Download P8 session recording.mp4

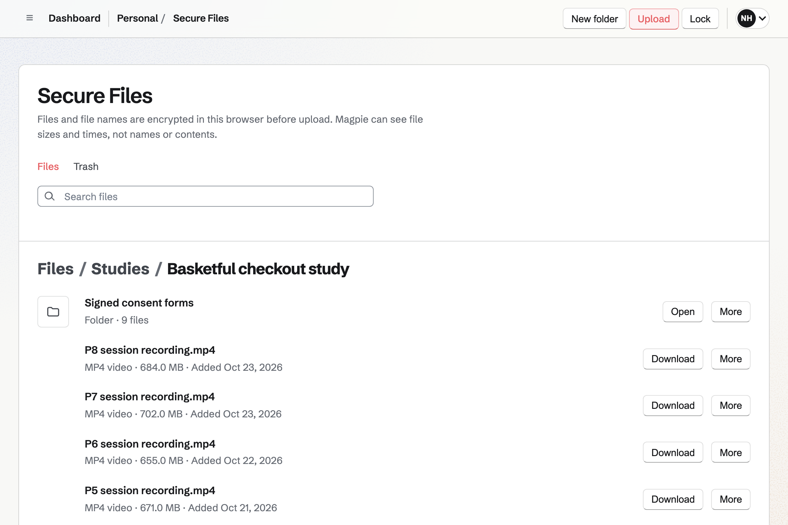point(673,359)
